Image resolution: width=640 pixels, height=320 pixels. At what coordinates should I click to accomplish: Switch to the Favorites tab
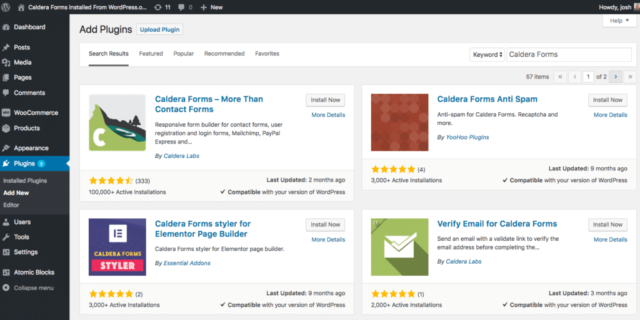coord(267,54)
